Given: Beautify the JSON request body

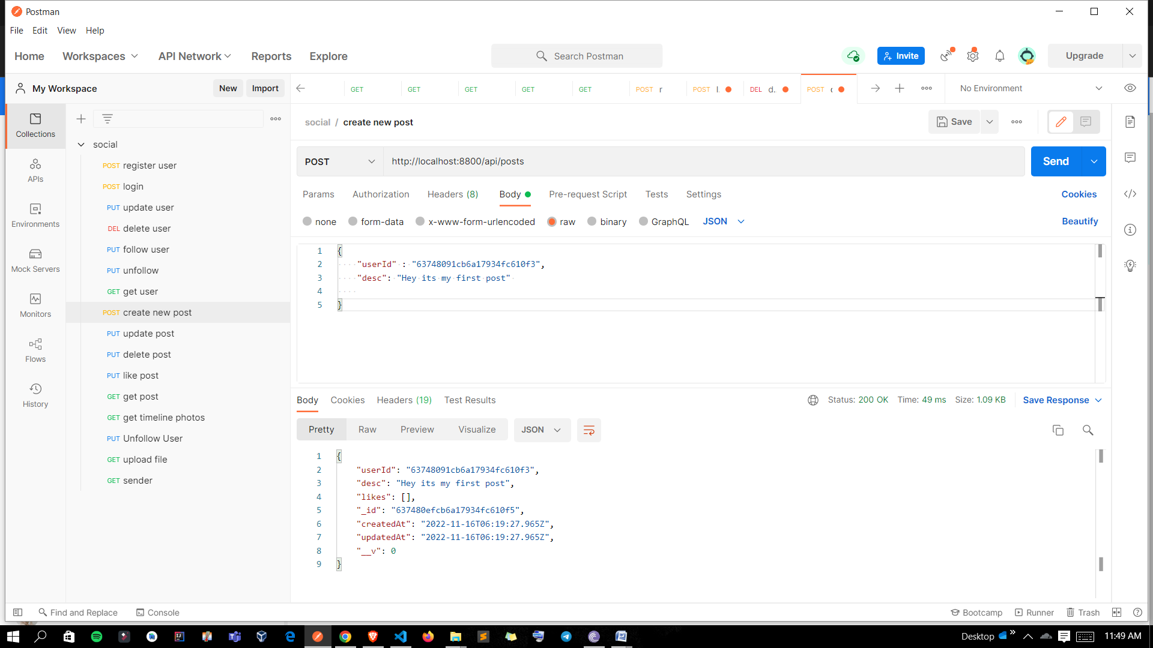Looking at the screenshot, I should point(1079,221).
